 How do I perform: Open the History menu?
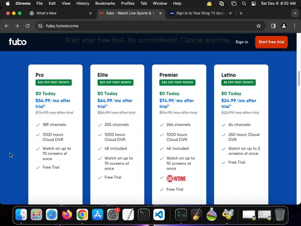point(83,3)
